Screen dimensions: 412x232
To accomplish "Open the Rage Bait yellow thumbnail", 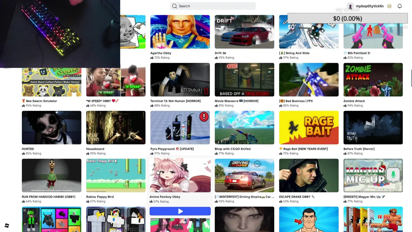I will [309, 128].
